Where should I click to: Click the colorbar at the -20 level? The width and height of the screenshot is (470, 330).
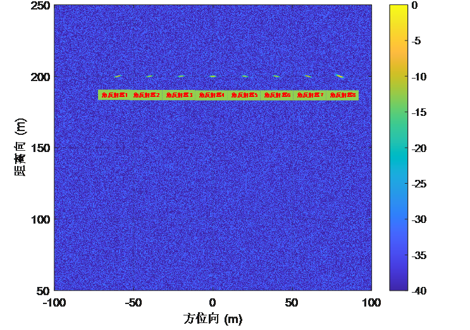point(399,148)
